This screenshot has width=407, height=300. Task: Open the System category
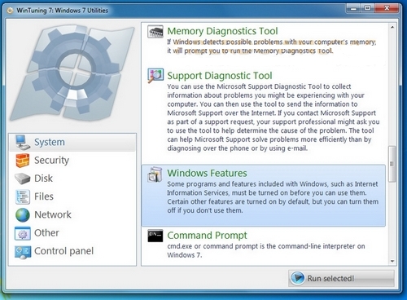click(x=72, y=142)
